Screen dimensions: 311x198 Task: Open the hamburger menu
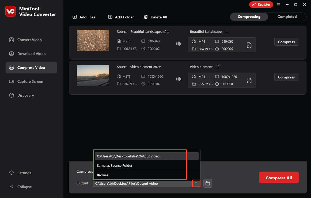(278, 5)
